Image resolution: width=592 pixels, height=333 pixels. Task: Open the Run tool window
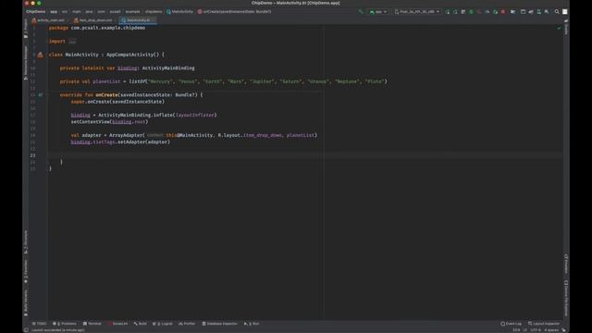pos(252,324)
